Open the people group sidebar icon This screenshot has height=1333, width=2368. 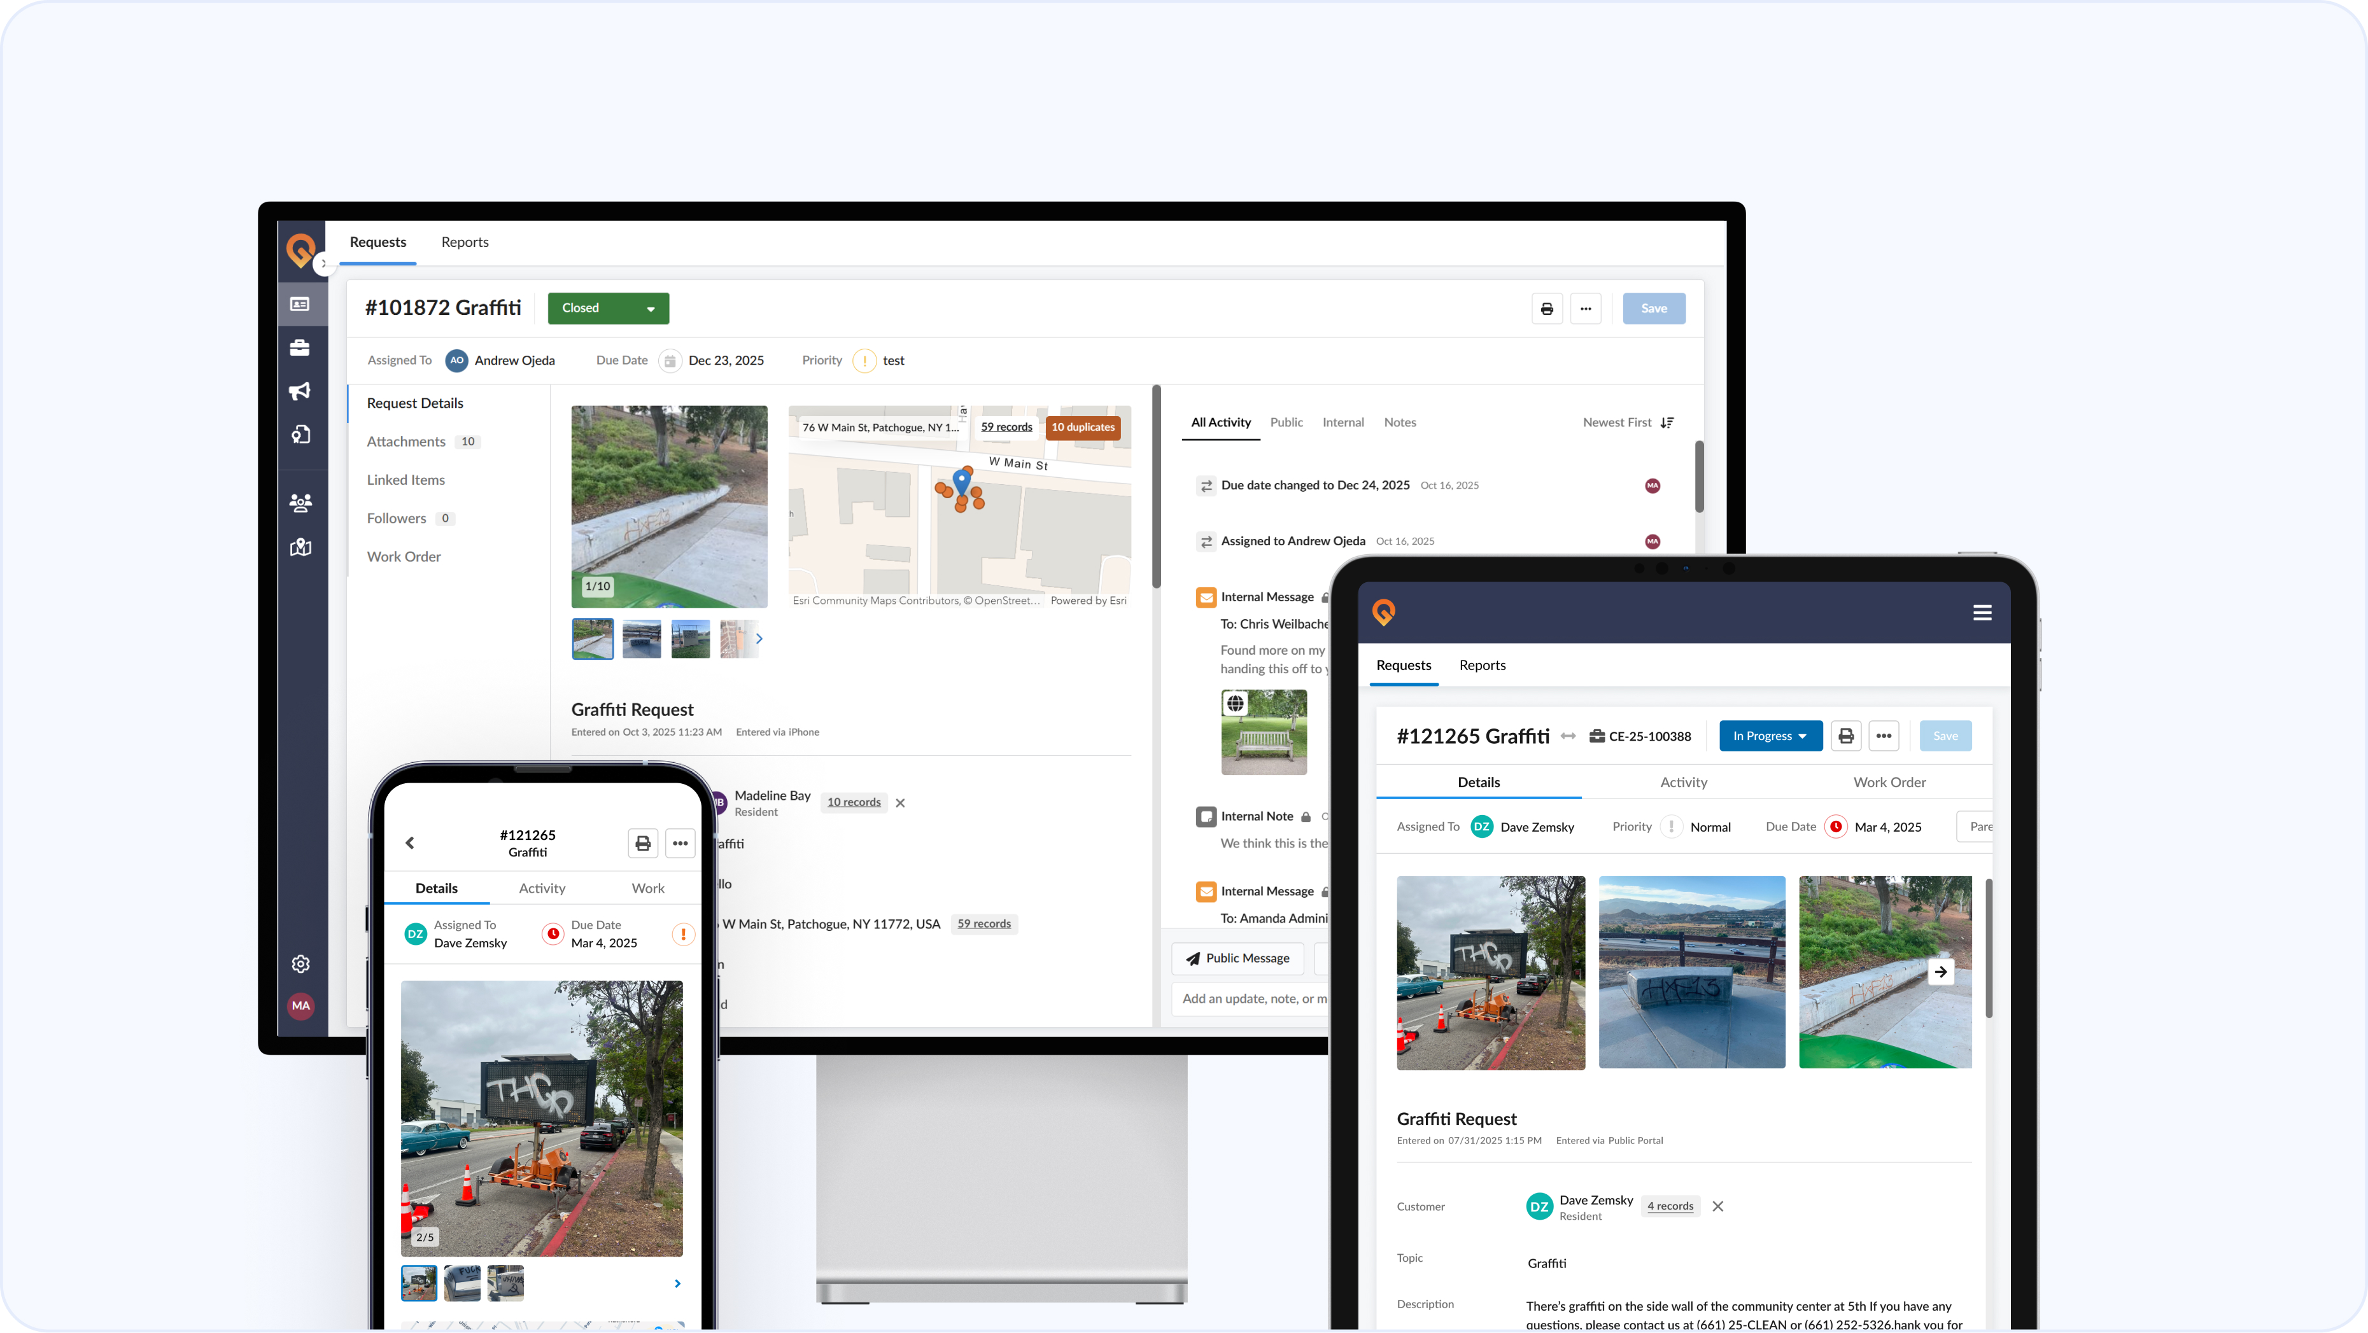[x=300, y=501]
